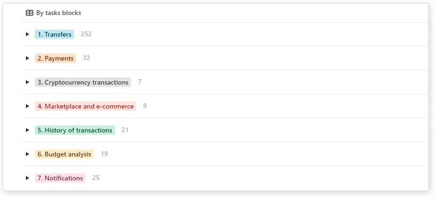Click the 25 count beside Notifications
Screen dimensions: 437x202
pyautogui.click(x=96, y=178)
